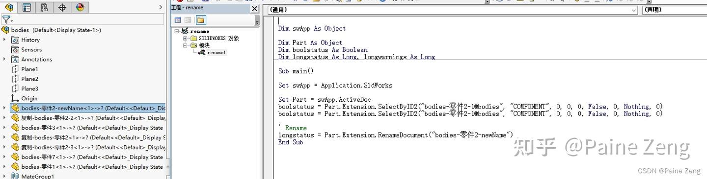Click the line 'Dim Part As Object'
This screenshot has height=179, width=707.
click(310, 43)
